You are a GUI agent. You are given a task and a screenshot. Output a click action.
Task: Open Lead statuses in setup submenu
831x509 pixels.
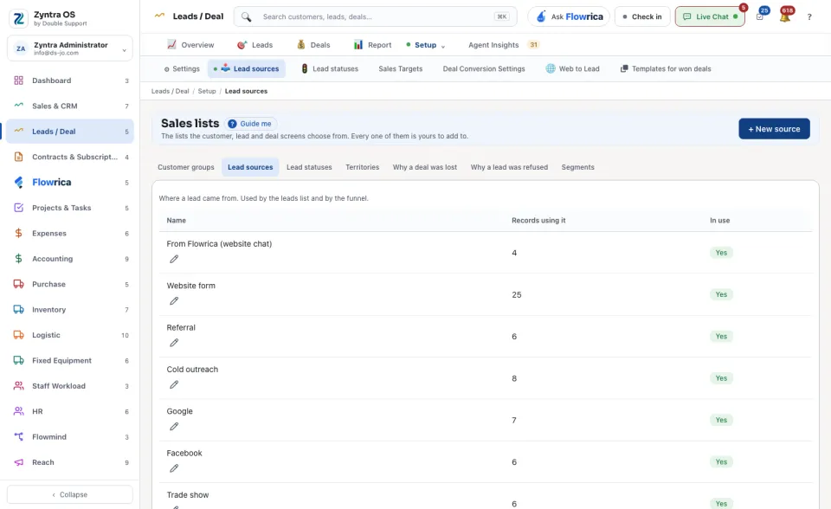(330, 69)
